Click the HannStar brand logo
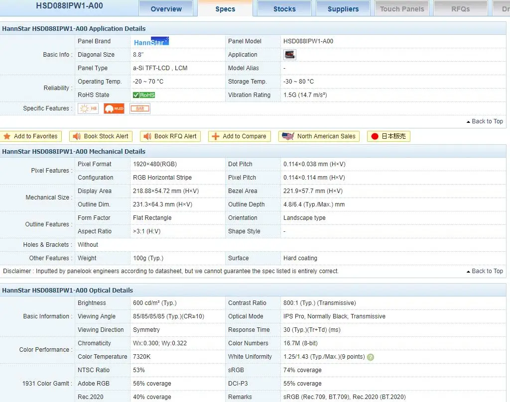 tap(151, 41)
